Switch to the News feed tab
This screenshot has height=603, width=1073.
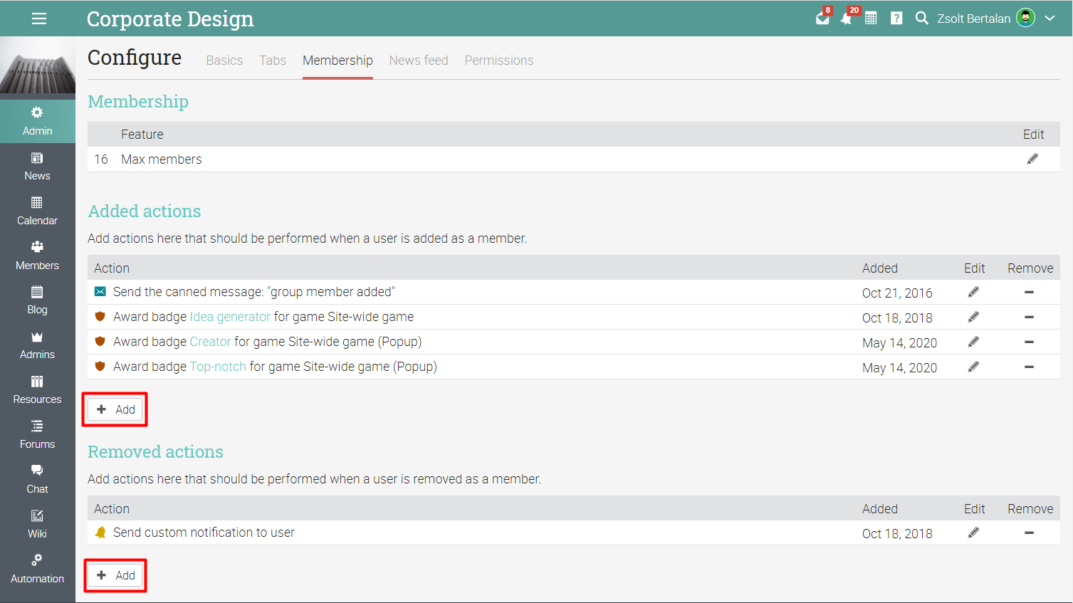tap(419, 61)
